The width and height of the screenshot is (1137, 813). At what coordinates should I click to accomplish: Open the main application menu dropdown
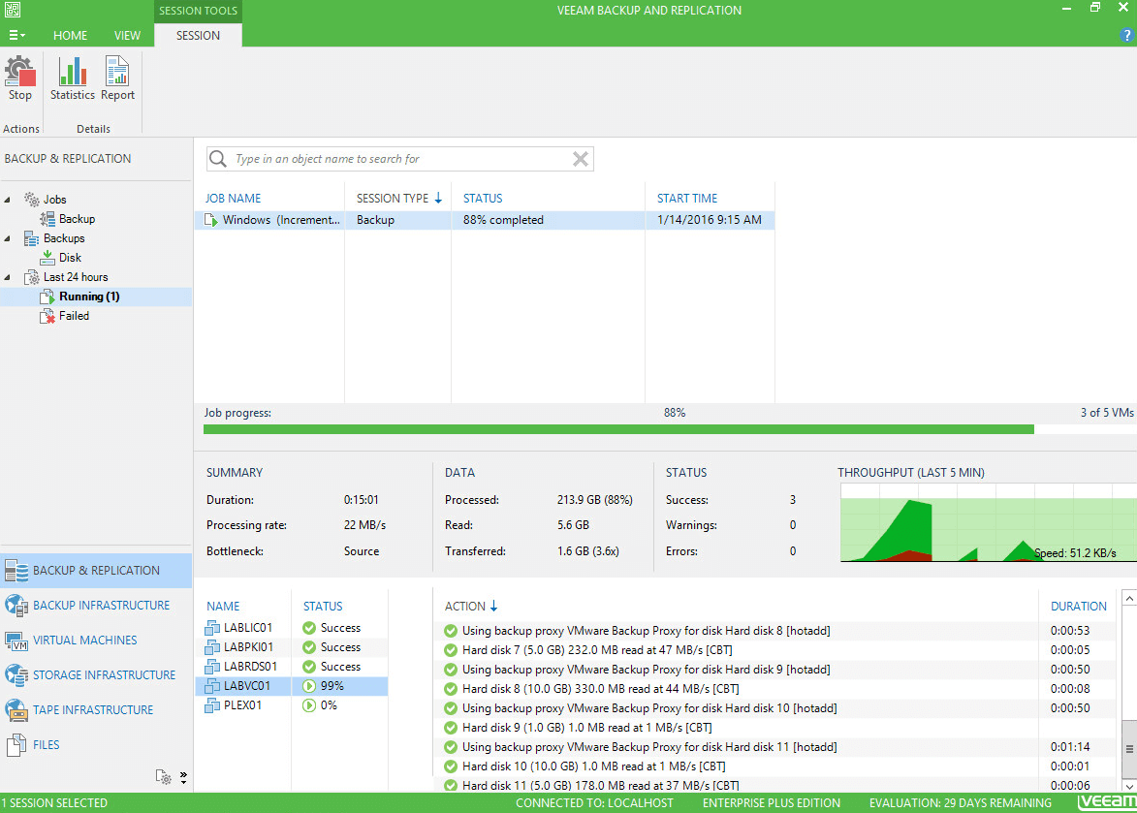tap(17, 35)
